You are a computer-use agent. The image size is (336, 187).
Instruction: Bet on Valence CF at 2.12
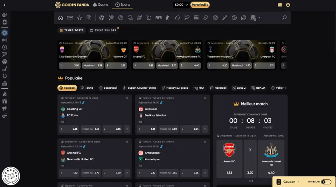(x=116, y=65)
